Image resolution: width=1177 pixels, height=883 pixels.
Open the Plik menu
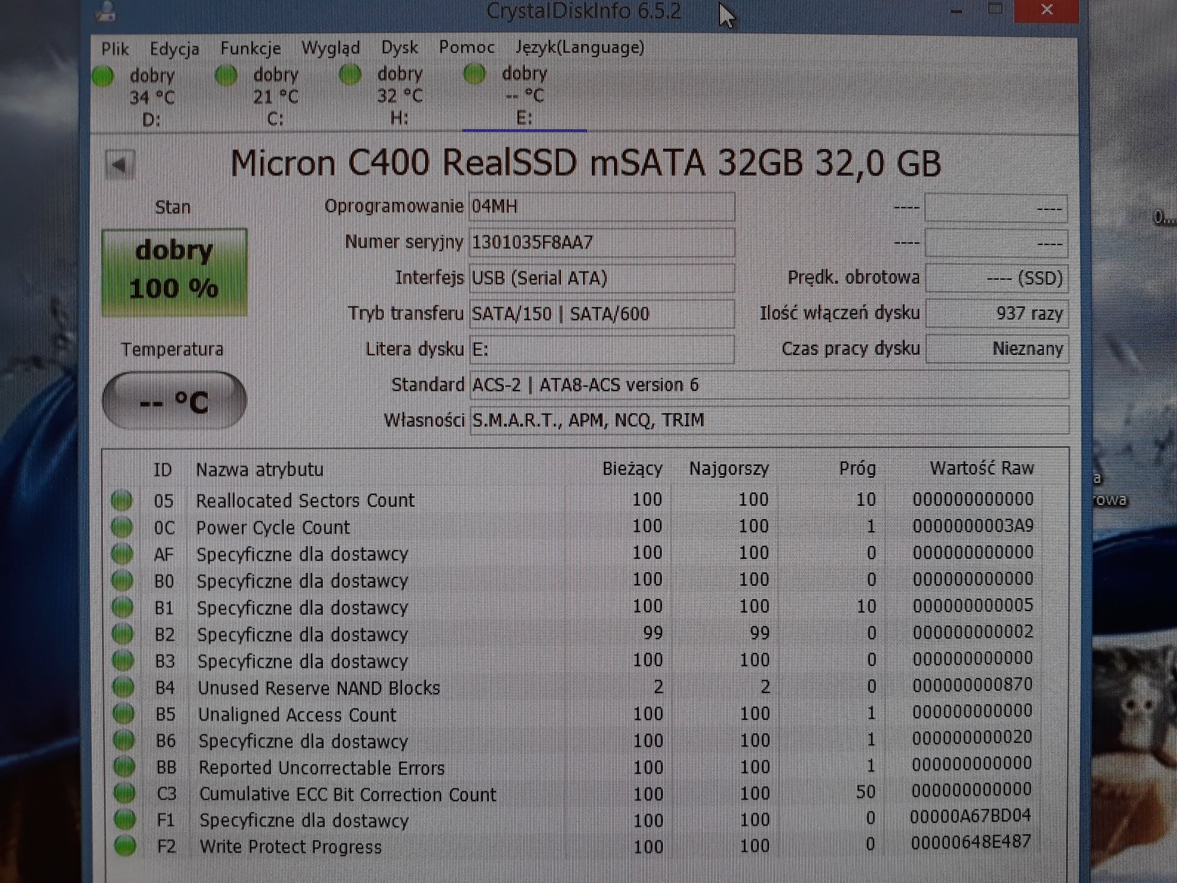[x=115, y=49]
